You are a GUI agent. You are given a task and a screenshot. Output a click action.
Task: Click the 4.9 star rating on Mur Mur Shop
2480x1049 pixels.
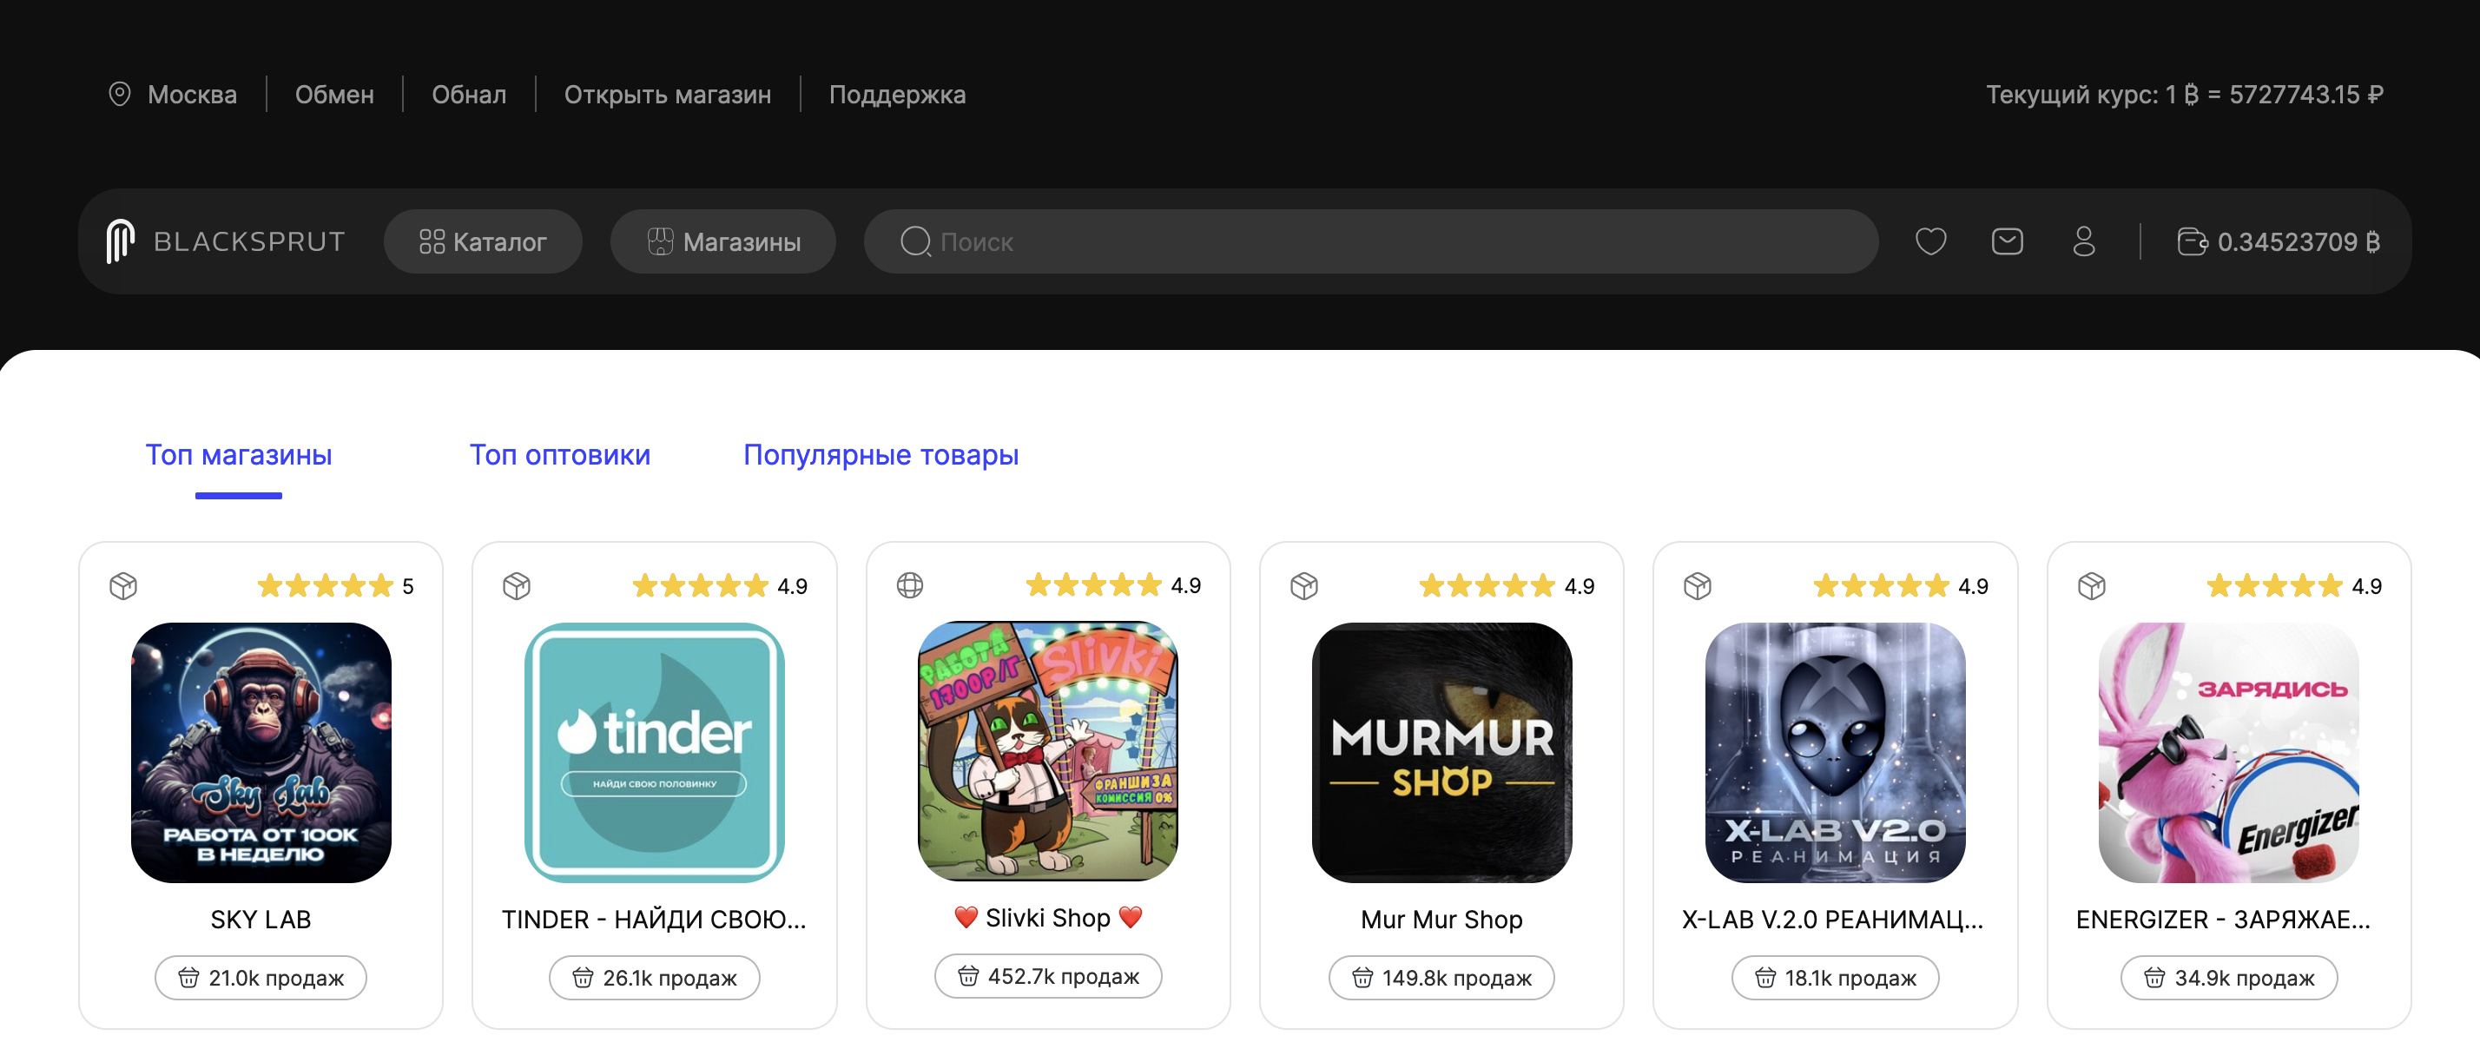click(x=1507, y=585)
